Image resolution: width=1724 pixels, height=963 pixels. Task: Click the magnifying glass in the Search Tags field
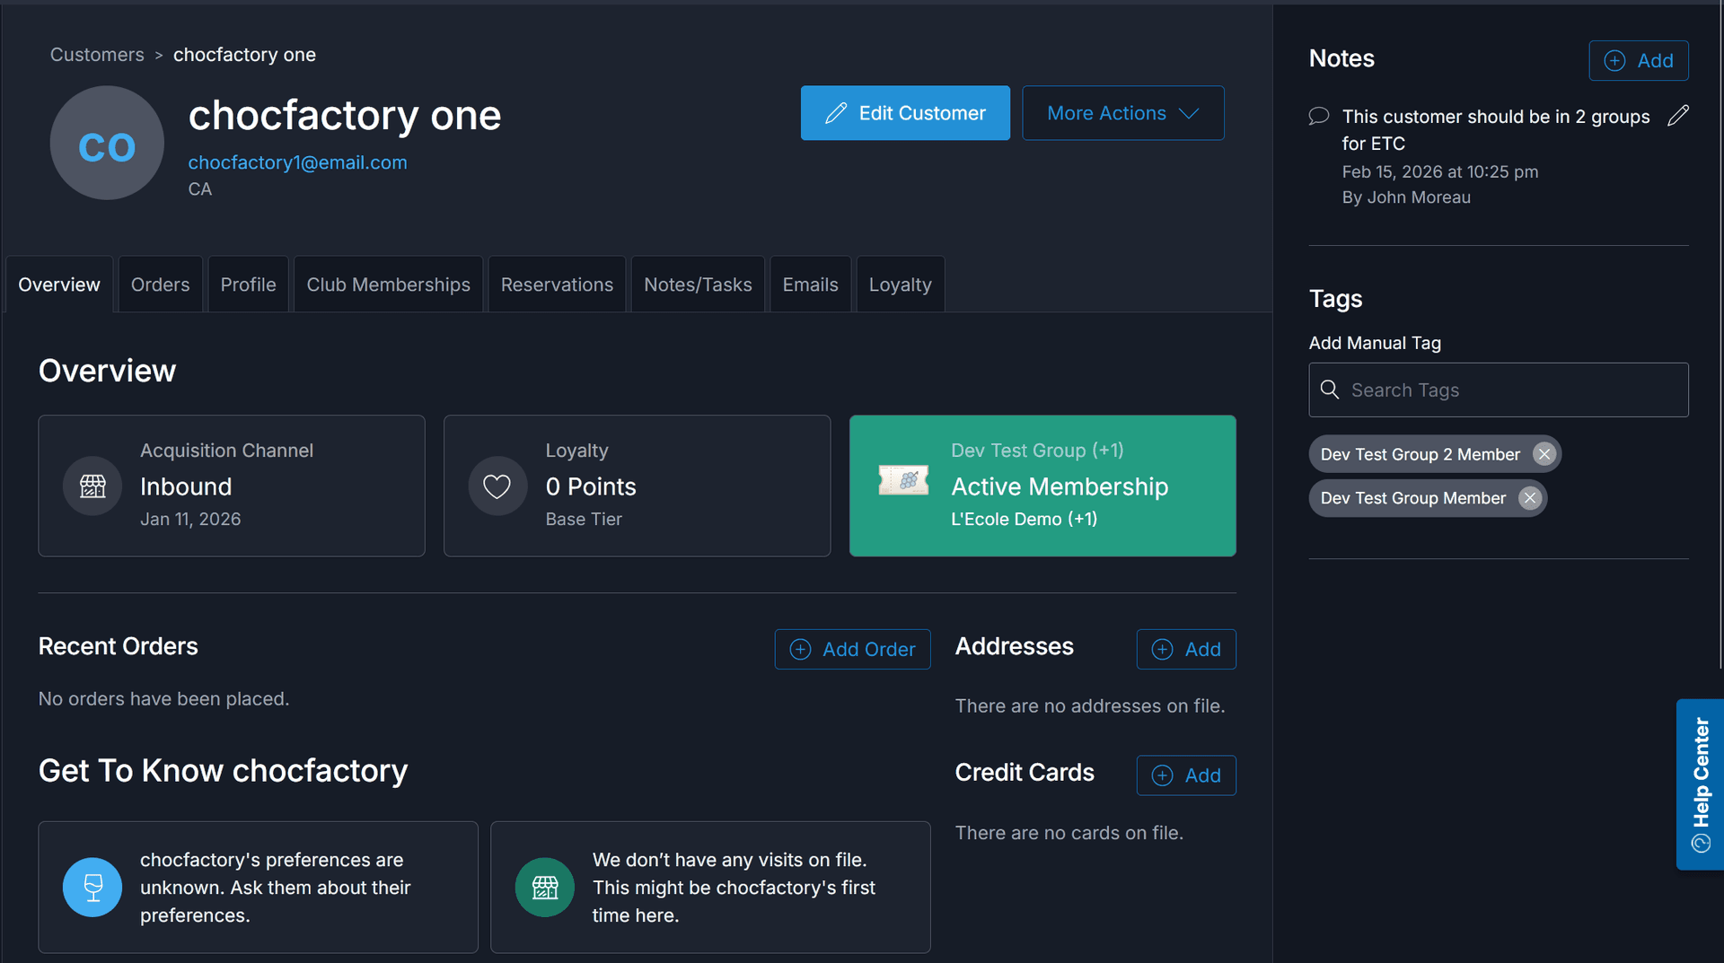(x=1330, y=390)
